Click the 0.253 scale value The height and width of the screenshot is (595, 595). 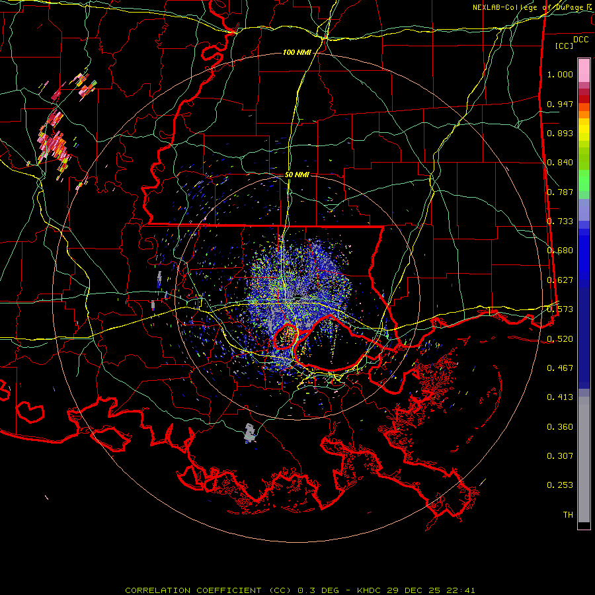[x=560, y=485]
